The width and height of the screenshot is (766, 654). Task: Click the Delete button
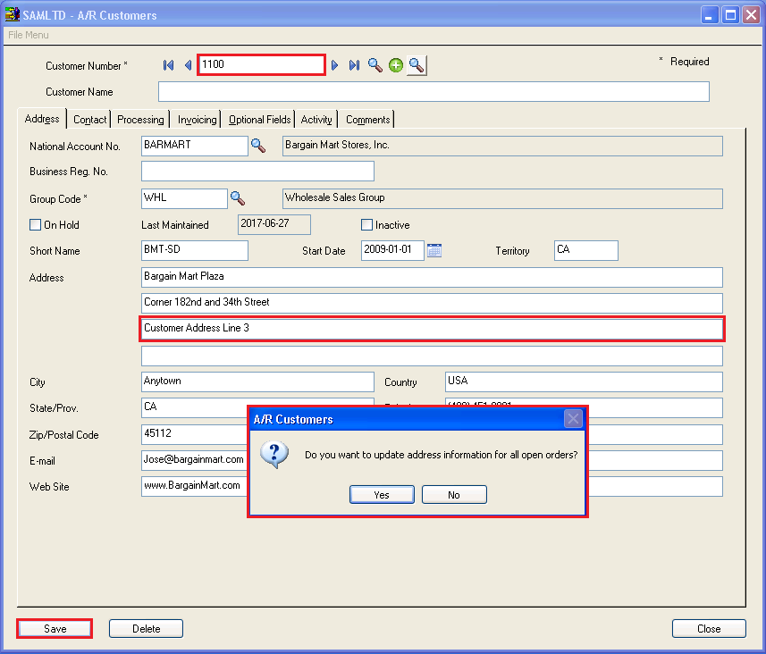146,629
